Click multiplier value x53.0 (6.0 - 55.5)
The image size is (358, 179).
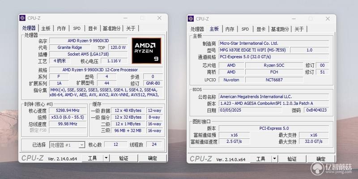pyautogui.click(x=68, y=117)
